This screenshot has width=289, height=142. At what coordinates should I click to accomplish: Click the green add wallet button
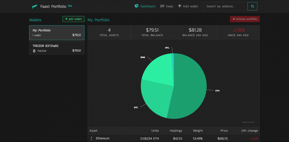point(73,19)
